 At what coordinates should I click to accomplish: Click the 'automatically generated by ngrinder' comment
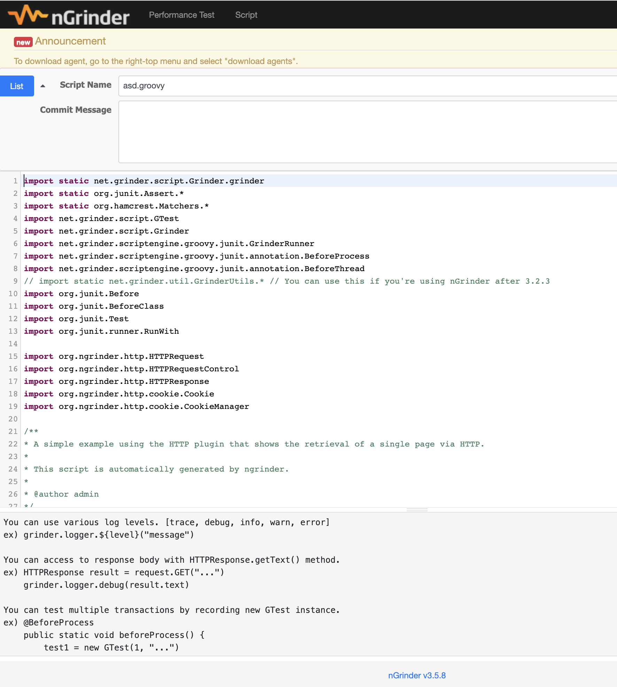157,469
